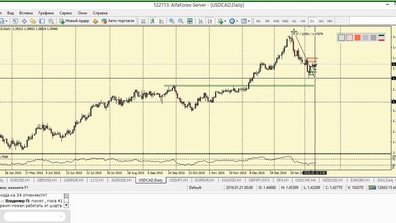Toggle the Terminal panel icon
396x223 pixels.
pos(42,21)
